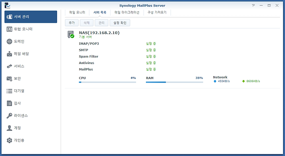This screenshot has width=285, height=156.
Task: Click the NAS server status icon
Action: (x=71, y=34)
